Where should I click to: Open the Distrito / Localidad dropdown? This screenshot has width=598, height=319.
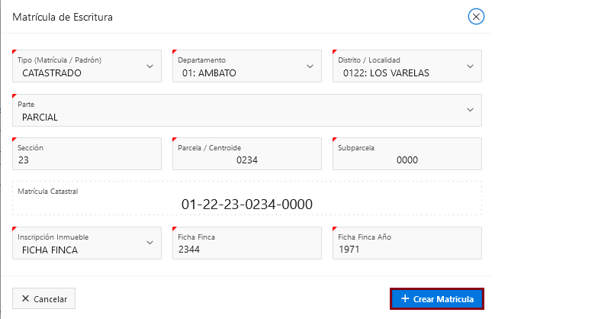pyautogui.click(x=407, y=66)
